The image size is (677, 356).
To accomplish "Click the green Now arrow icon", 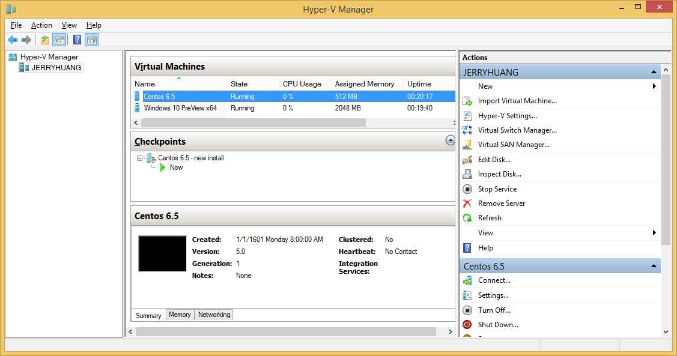I will pos(163,167).
